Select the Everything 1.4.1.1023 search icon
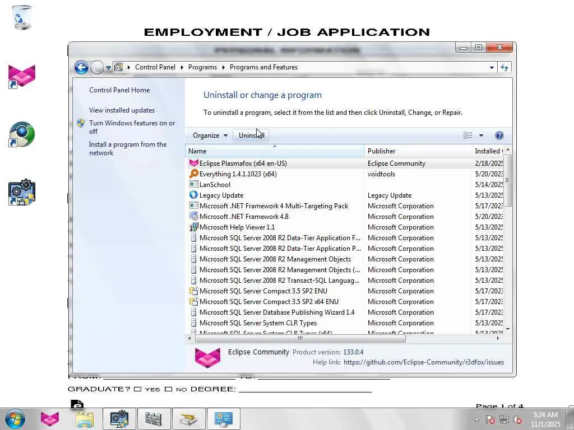Viewport: 574px width, 430px height. 193,174
